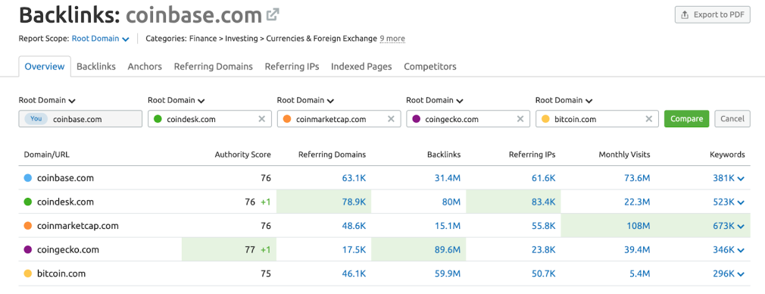Switch to the Backlinks tab
This screenshot has width=765, height=294.
point(96,67)
